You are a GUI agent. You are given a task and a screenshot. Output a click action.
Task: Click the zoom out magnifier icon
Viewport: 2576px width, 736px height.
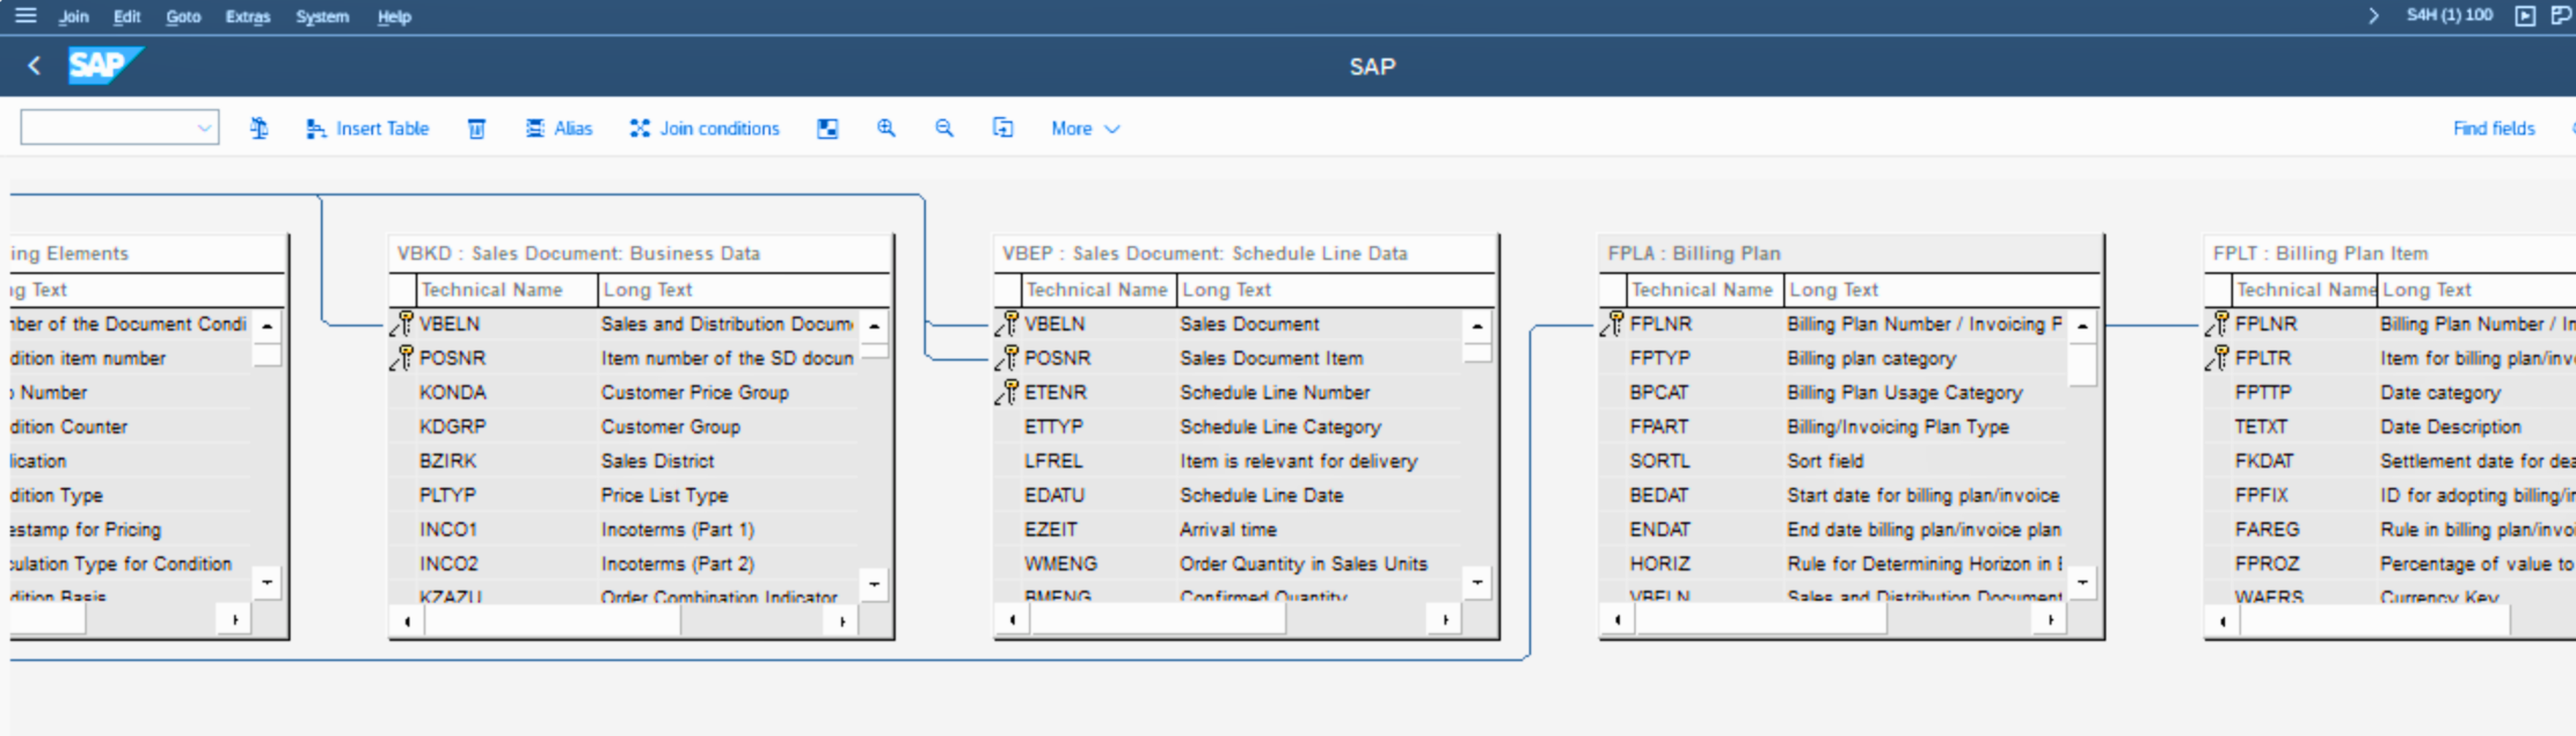click(944, 129)
